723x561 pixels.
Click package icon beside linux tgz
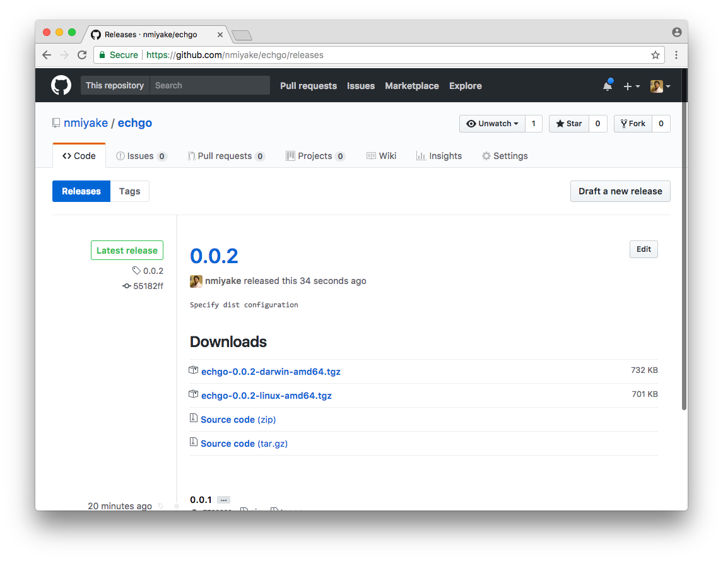[x=194, y=394]
